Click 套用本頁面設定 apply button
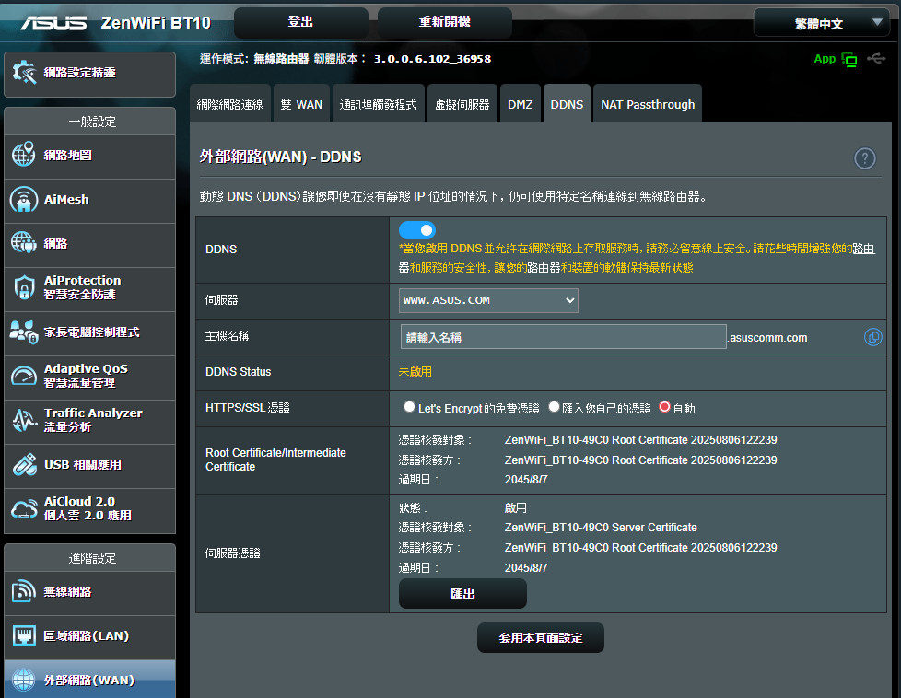901x698 pixels. click(x=540, y=637)
